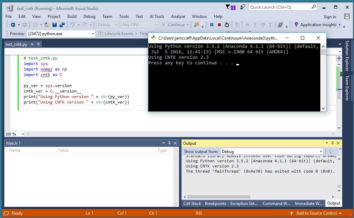This screenshot has width=354, height=218.
Task: Click the Restart debugging icon
Action: tap(227, 24)
